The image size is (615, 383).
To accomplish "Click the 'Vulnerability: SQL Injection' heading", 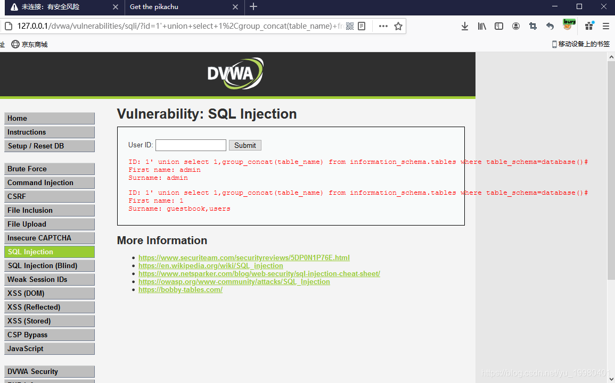I will [x=207, y=114].
